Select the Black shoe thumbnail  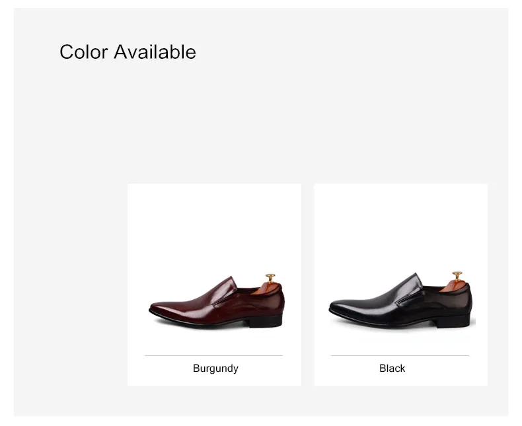click(x=401, y=301)
